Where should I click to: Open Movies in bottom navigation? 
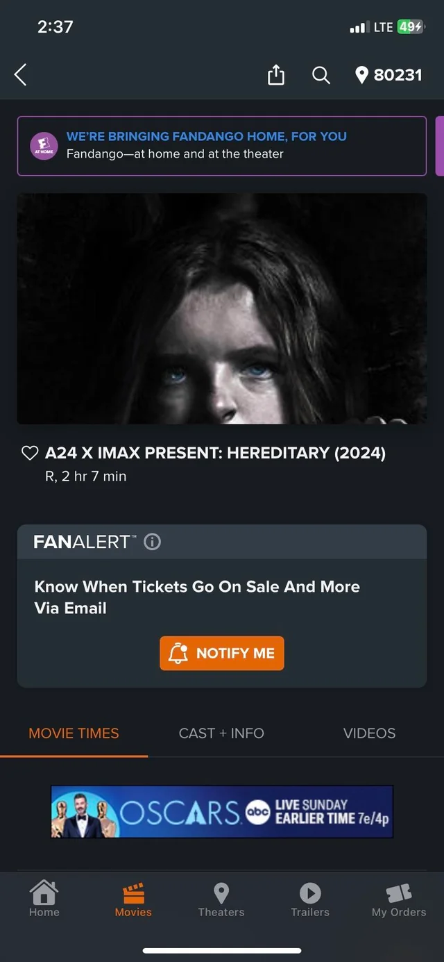click(133, 899)
